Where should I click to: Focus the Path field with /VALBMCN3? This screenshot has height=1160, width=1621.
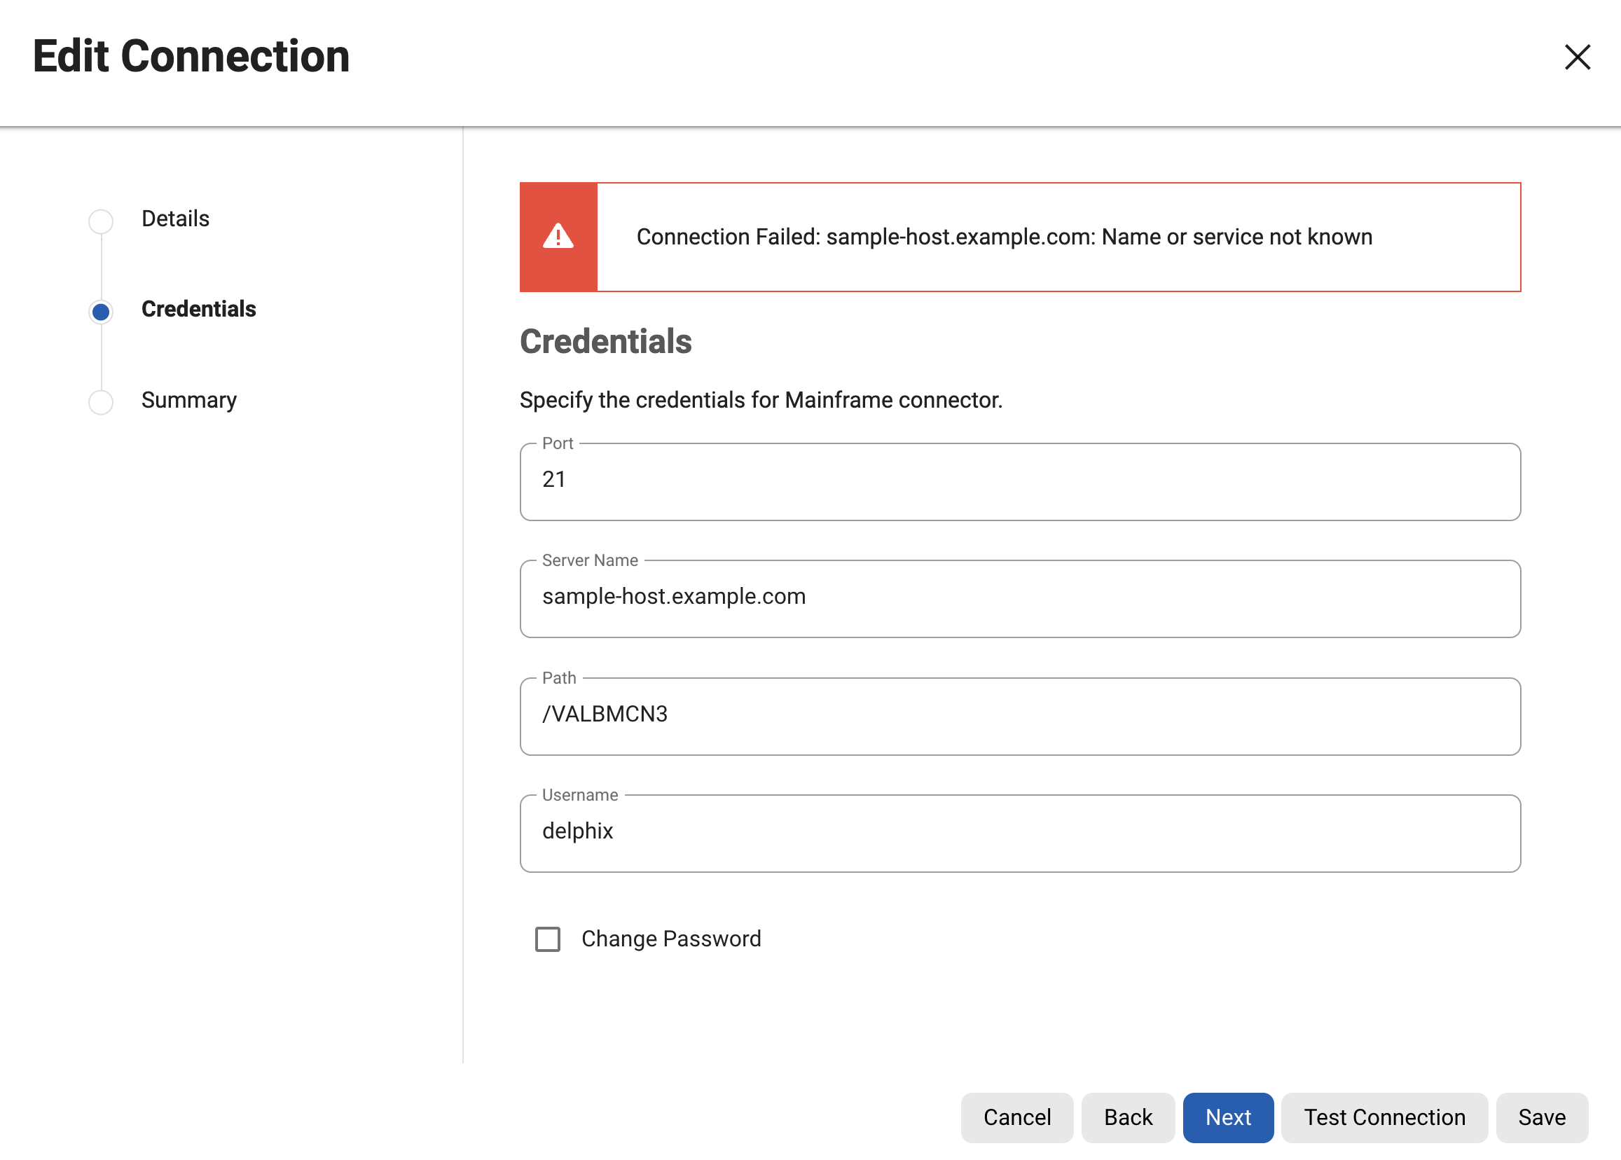coord(1019,715)
